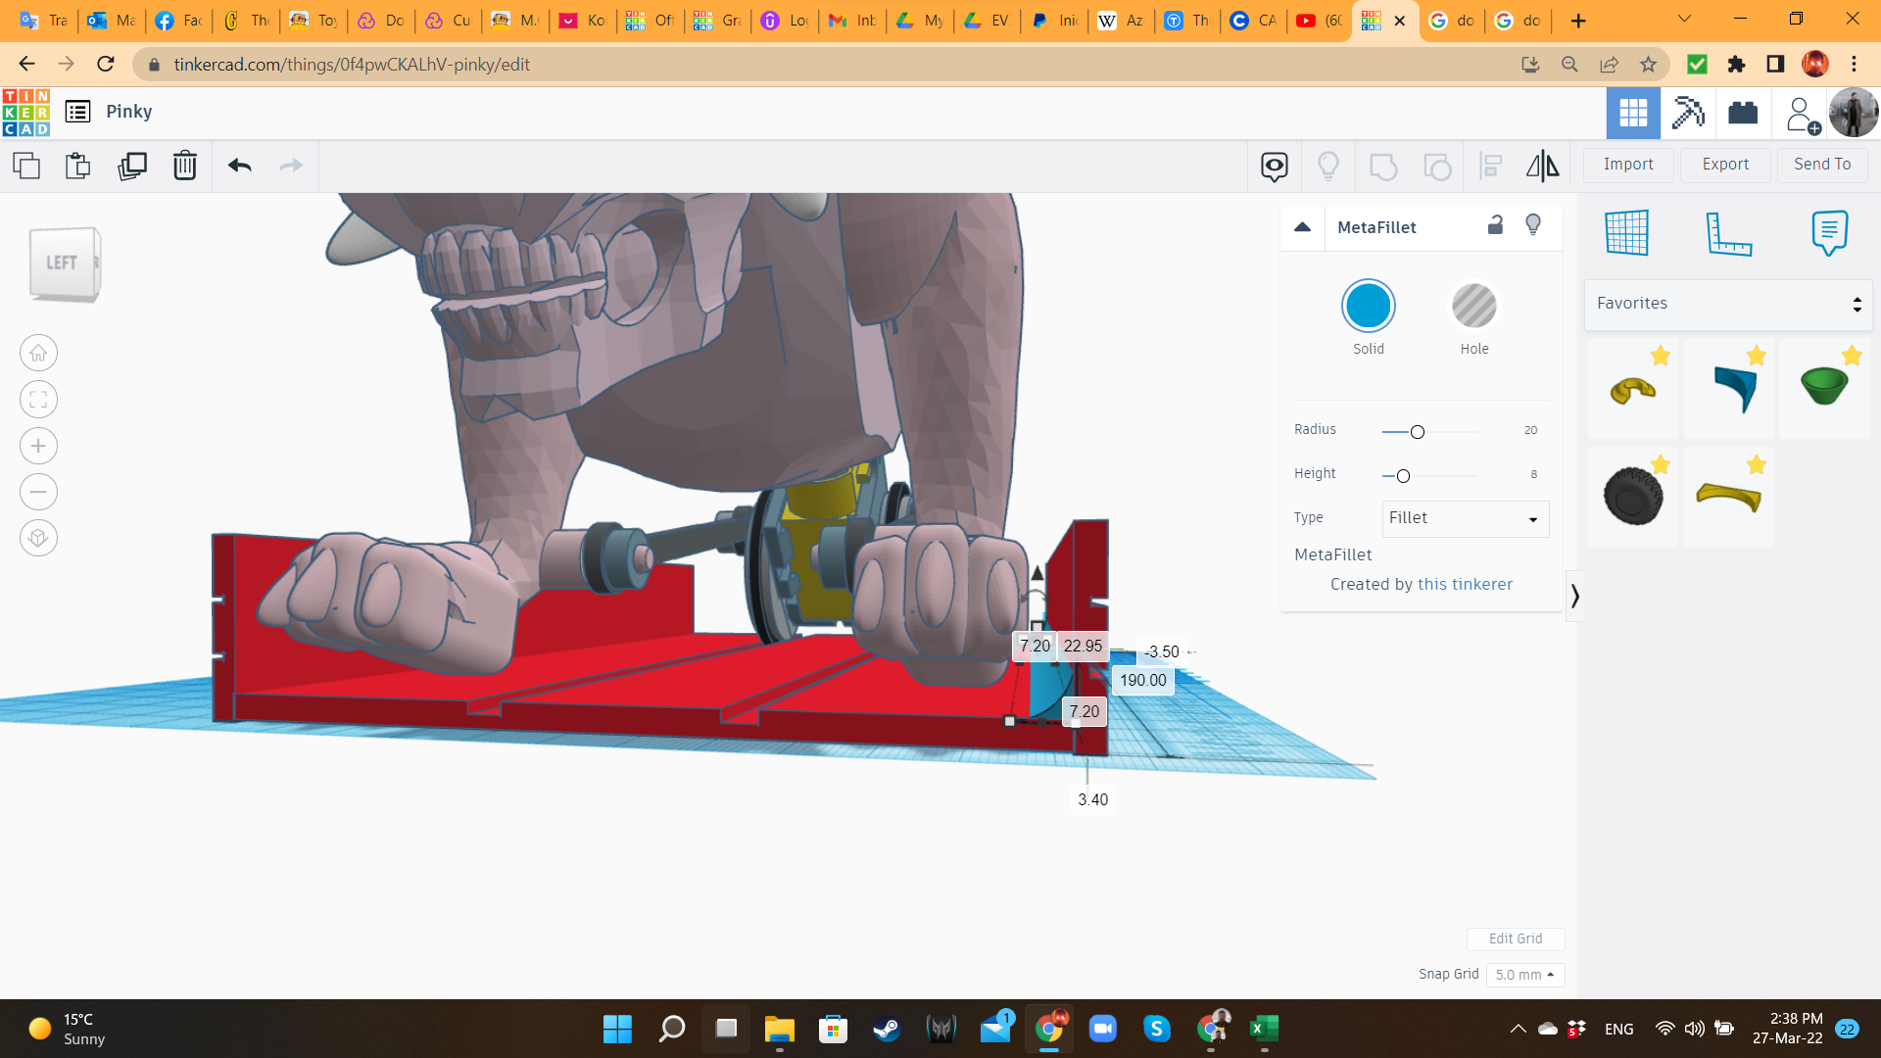Open the Notes tool
This screenshot has width=1881, height=1058.
coord(1829,233)
